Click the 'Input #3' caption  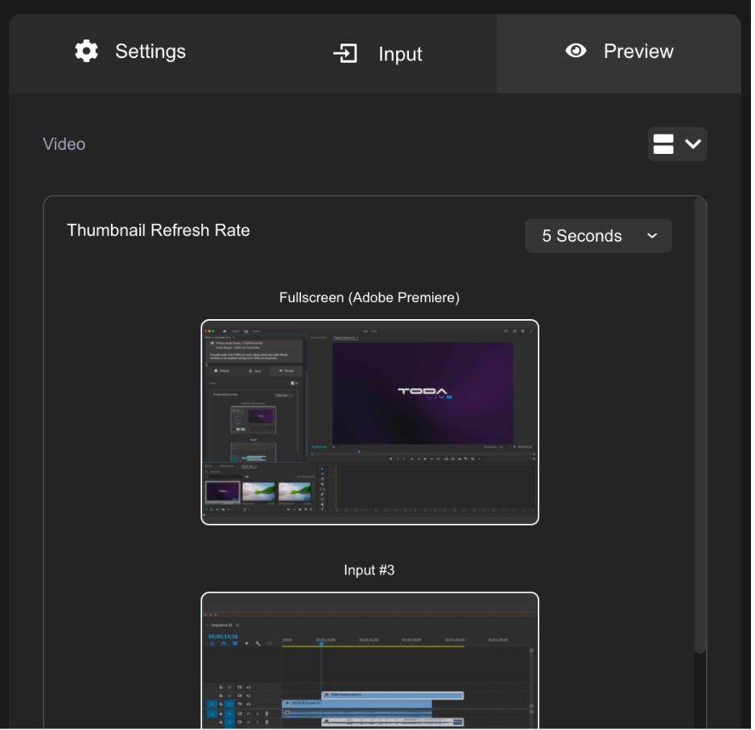(x=369, y=570)
